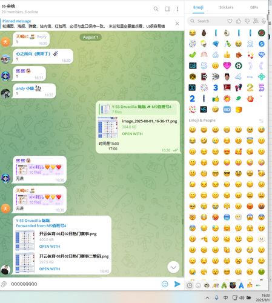The image size is (272, 303).
Task: Click sender name 心之所向（奥斯丁）
Action: pos(33,54)
